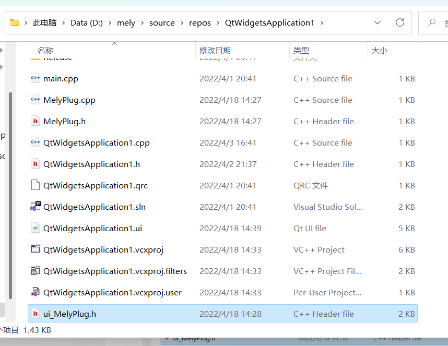
Task: Go to mely folder in the breadcrumb
Action: click(126, 23)
